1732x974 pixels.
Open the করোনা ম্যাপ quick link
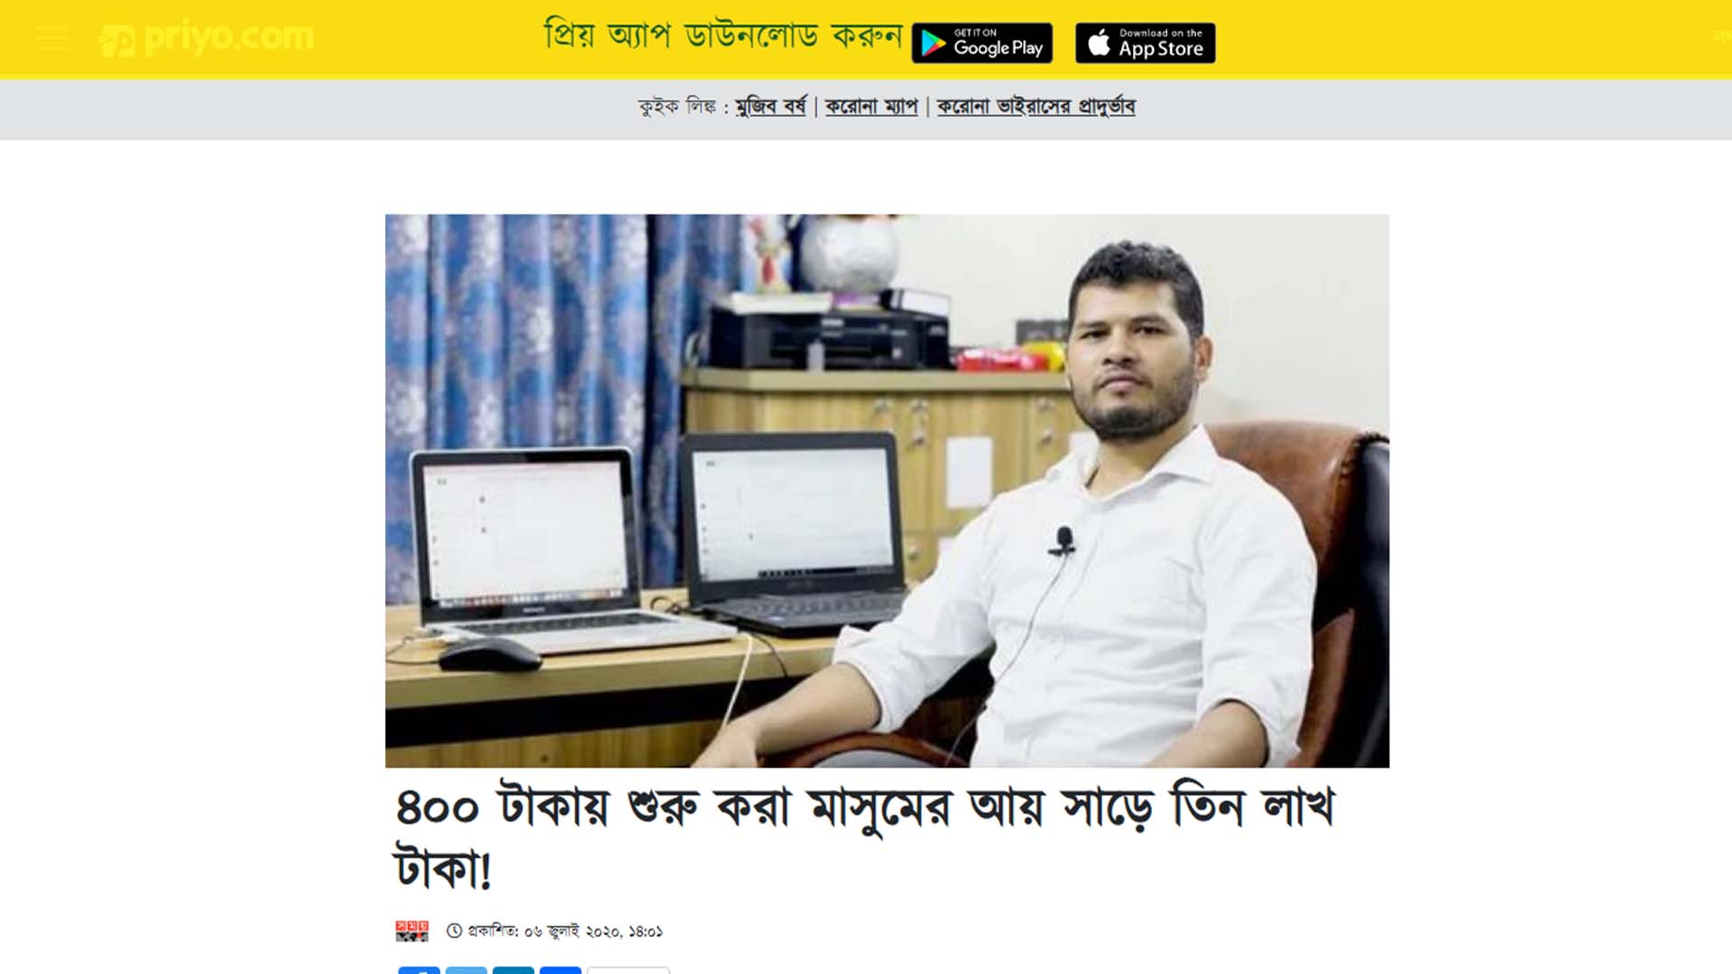pos(871,106)
